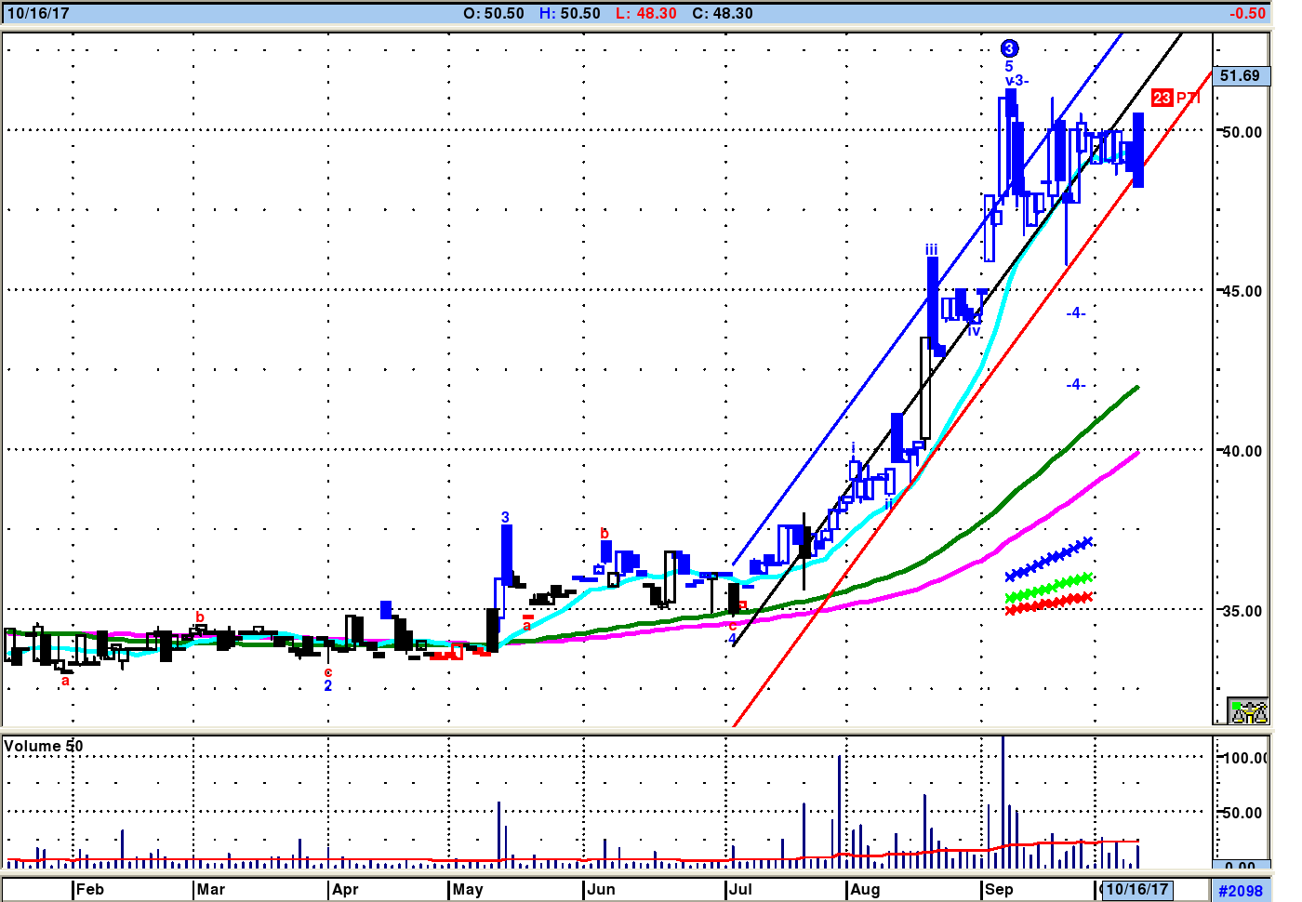
Task: Click the 45.00 price axis label
Action: click(1242, 292)
